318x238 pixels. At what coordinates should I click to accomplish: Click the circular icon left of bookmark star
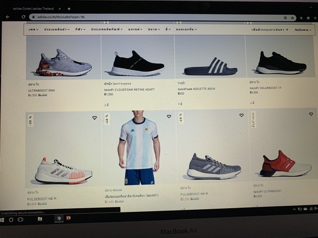click(x=285, y=18)
